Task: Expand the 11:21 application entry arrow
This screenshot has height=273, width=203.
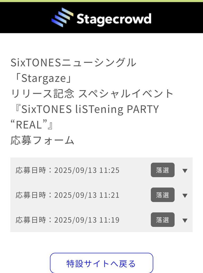Action: coord(185,195)
